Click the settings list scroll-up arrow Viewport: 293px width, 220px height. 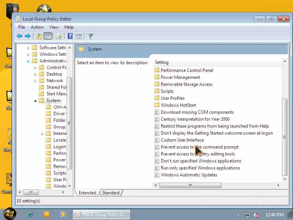click(285, 61)
